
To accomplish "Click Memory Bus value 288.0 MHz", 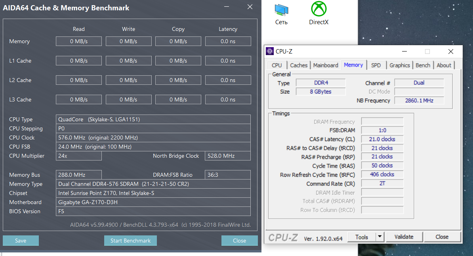I will click(79, 175).
